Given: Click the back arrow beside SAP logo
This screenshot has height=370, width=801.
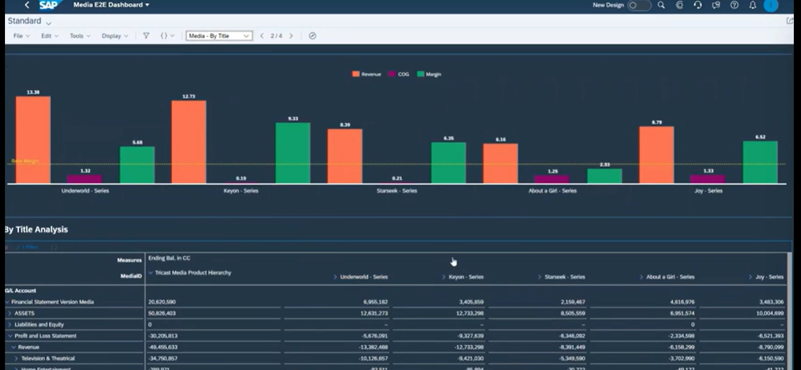Looking at the screenshot, I should [27, 5].
